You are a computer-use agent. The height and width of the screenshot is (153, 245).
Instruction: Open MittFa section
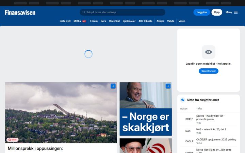click(x=77, y=21)
